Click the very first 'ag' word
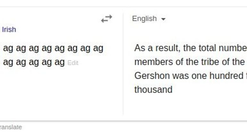 pyautogui.click(x=8, y=48)
